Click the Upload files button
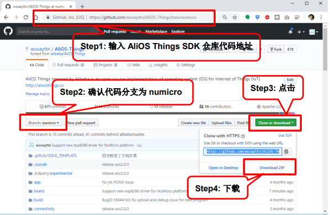This screenshot has height=215, width=330. pyautogui.click(x=222, y=123)
